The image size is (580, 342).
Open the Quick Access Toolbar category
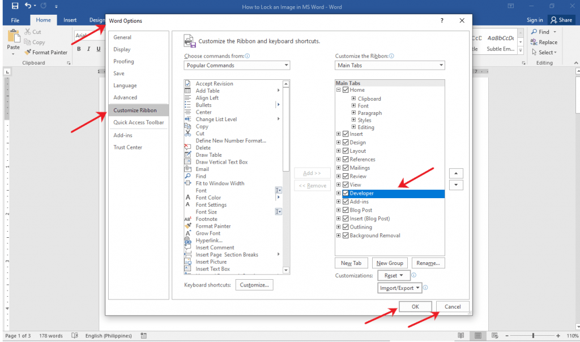tap(139, 122)
